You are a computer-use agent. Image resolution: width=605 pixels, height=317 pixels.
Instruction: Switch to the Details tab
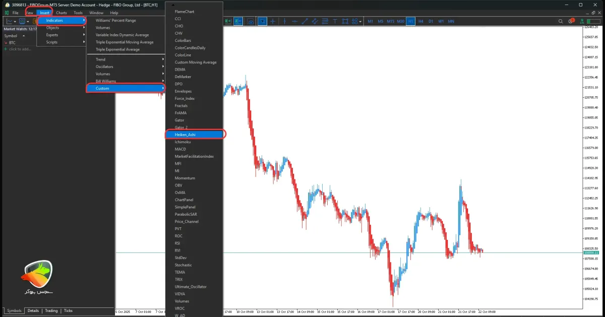[33, 311]
